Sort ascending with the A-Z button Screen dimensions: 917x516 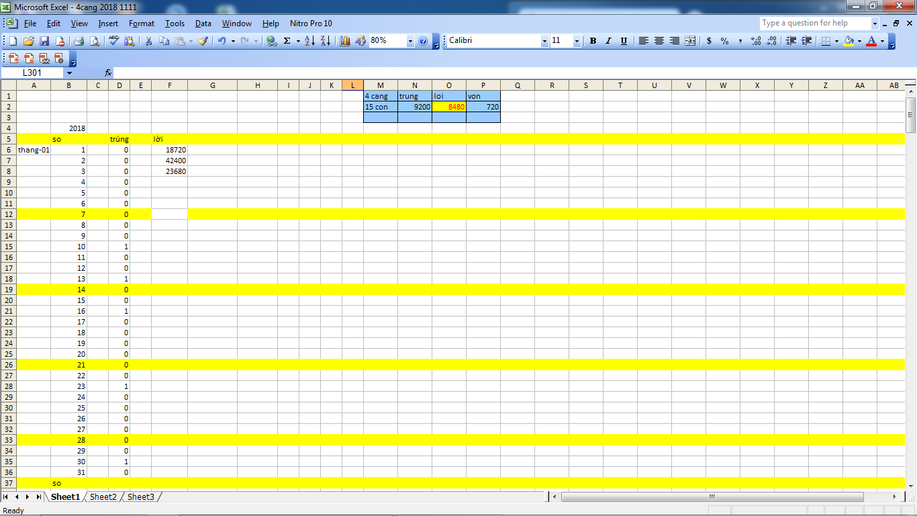(309, 41)
